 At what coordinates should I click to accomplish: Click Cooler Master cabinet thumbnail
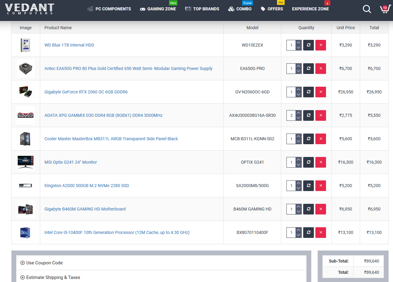point(26,139)
